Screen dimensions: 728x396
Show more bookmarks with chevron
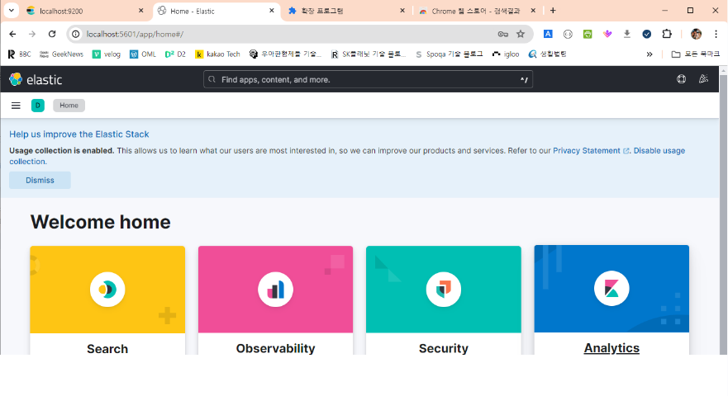(649, 54)
